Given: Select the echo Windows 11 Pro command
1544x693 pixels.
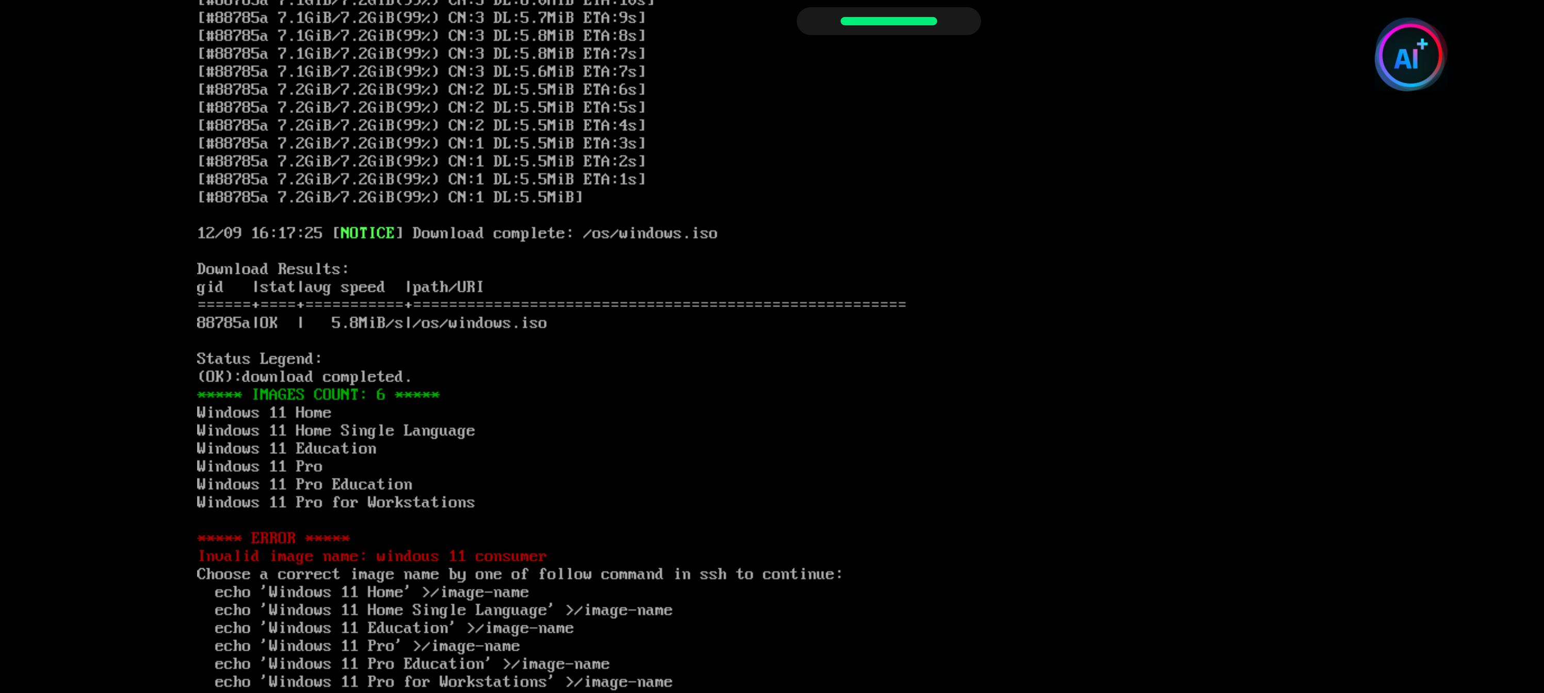Looking at the screenshot, I should pos(367,646).
